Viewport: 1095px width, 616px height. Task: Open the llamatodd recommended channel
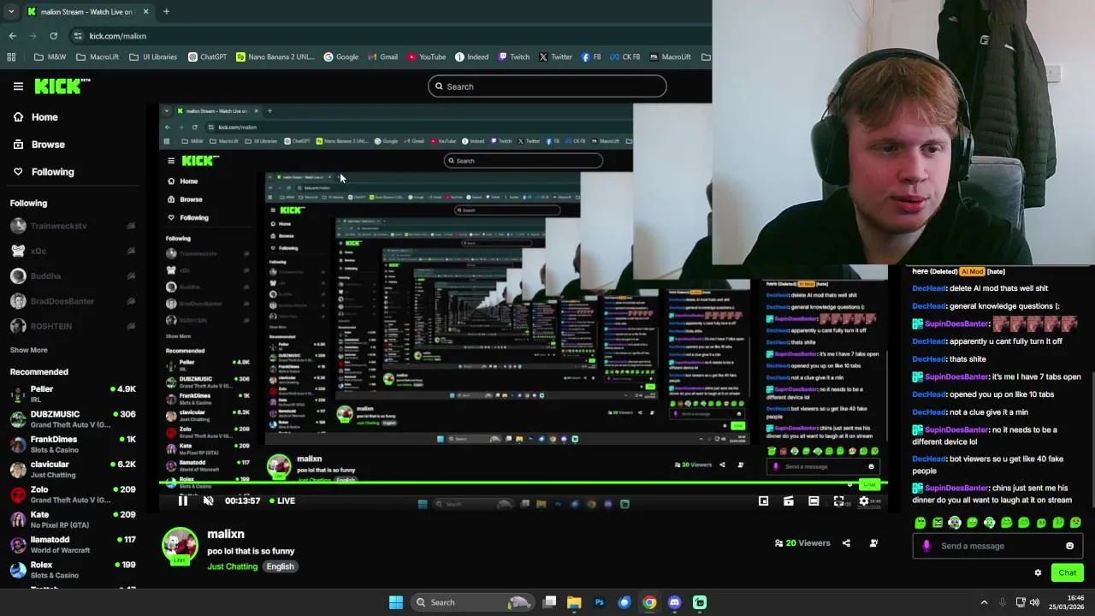pyautogui.click(x=73, y=544)
